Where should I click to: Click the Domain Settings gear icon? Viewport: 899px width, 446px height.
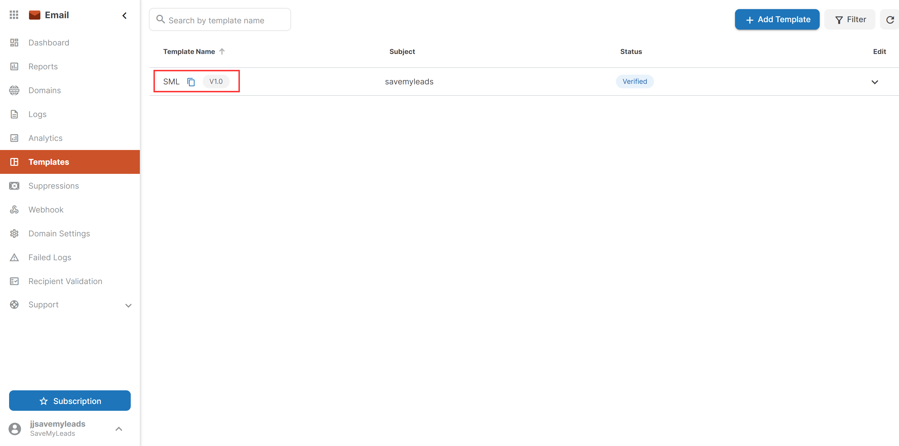[14, 234]
